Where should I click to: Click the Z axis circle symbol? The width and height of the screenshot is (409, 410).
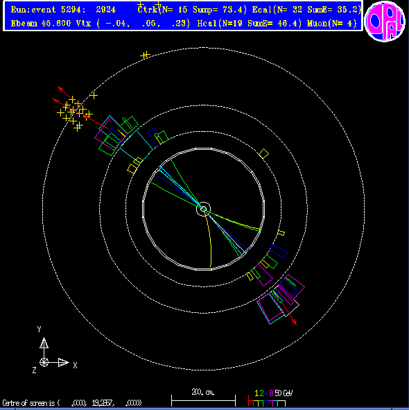[x=44, y=363]
